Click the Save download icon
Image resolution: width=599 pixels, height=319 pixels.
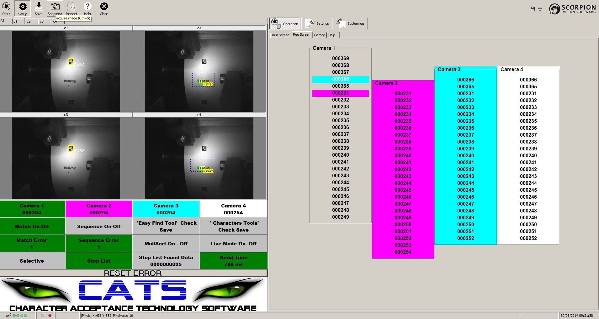pyautogui.click(x=39, y=6)
